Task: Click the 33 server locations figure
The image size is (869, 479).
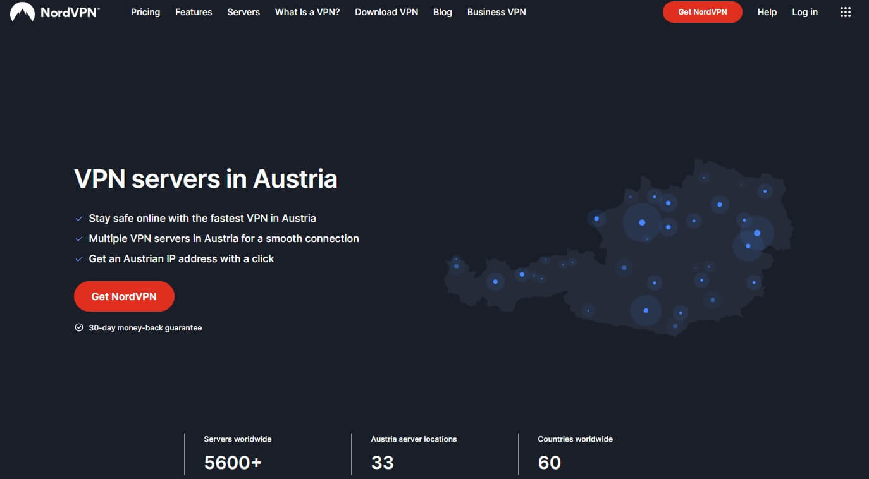Action: [382, 463]
